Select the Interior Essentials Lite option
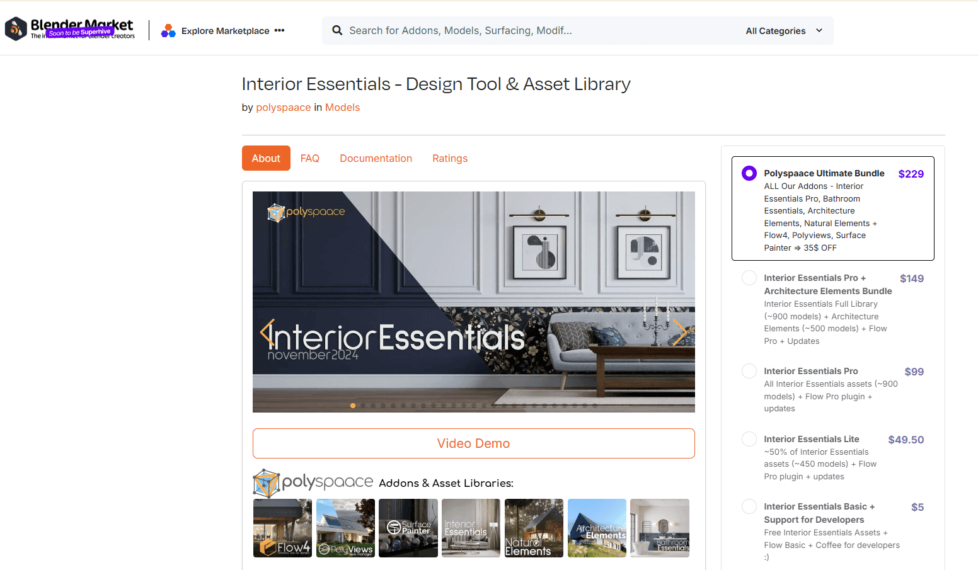 pyautogui.click(x=749, y=439)
